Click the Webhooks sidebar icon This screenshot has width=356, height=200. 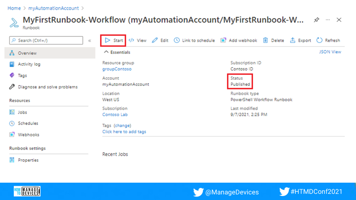(x=12, y=135)
